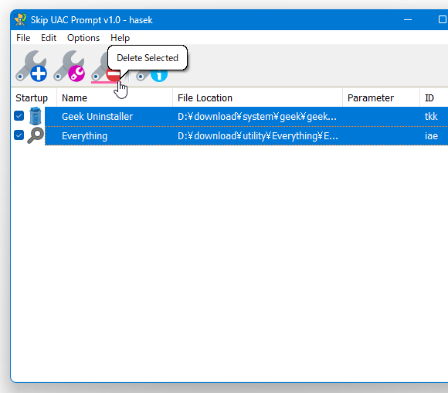448x393 pixels.
Task: Click the Geek Uninstaller trash can icon
Action: click(x=36, y=116)
